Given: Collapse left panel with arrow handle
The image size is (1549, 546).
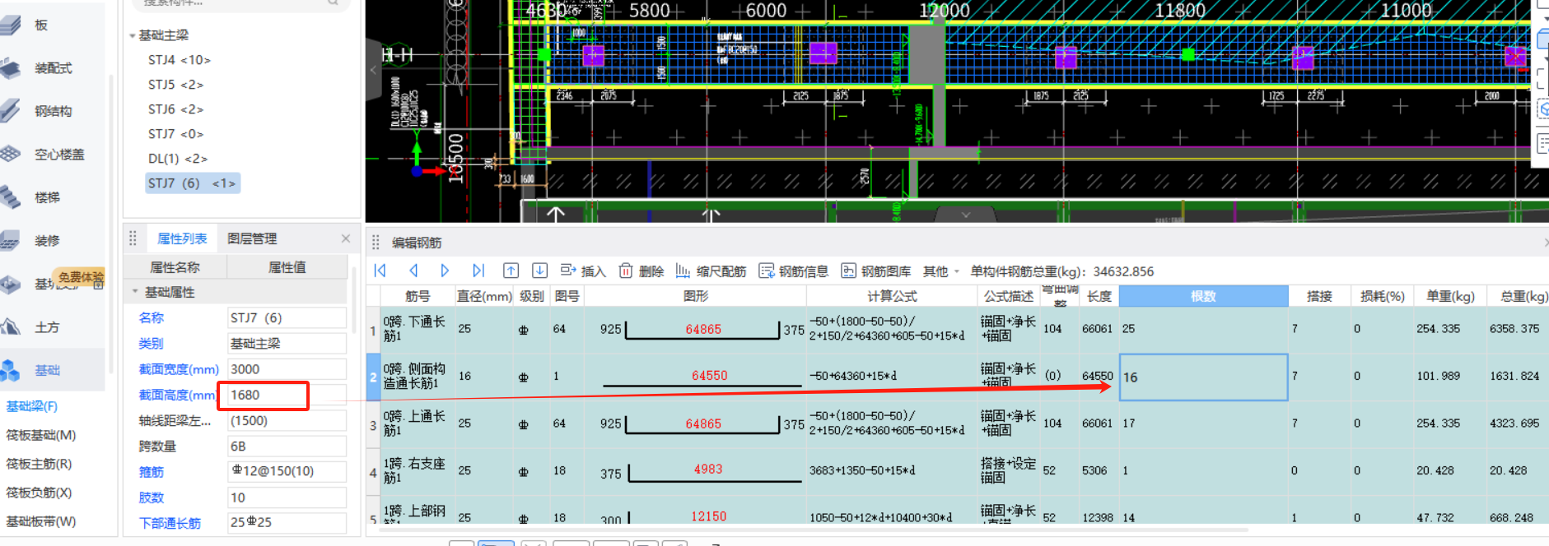Looking at the screenshot, I should click(373, 70).
